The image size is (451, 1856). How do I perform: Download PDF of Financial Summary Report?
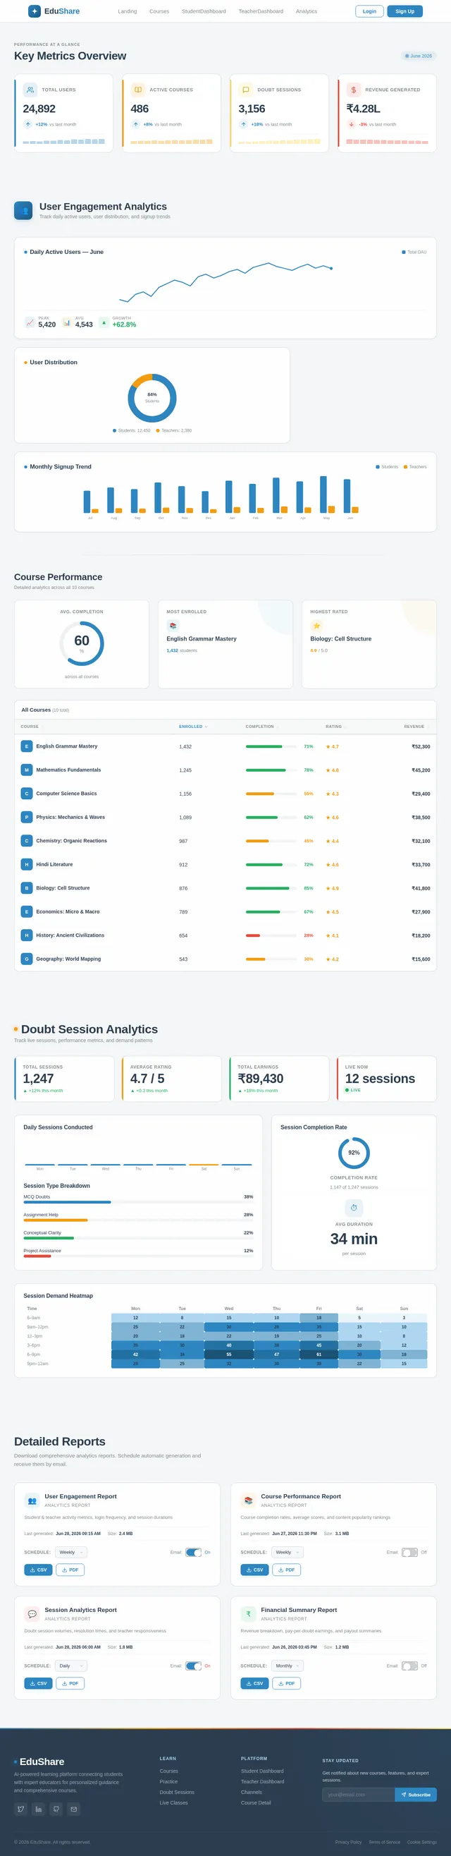click(286, 1683)
